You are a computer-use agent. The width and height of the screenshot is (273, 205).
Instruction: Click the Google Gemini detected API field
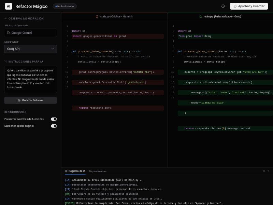point(30,33)
